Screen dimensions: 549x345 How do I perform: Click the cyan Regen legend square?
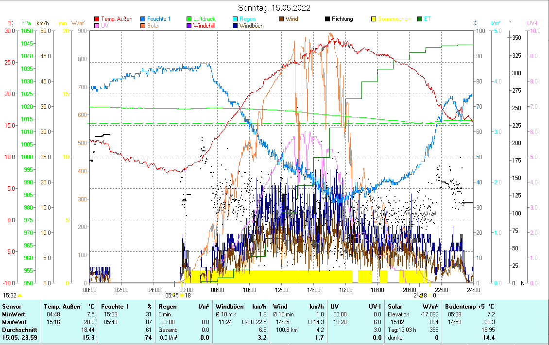click(x=236, y=19)
